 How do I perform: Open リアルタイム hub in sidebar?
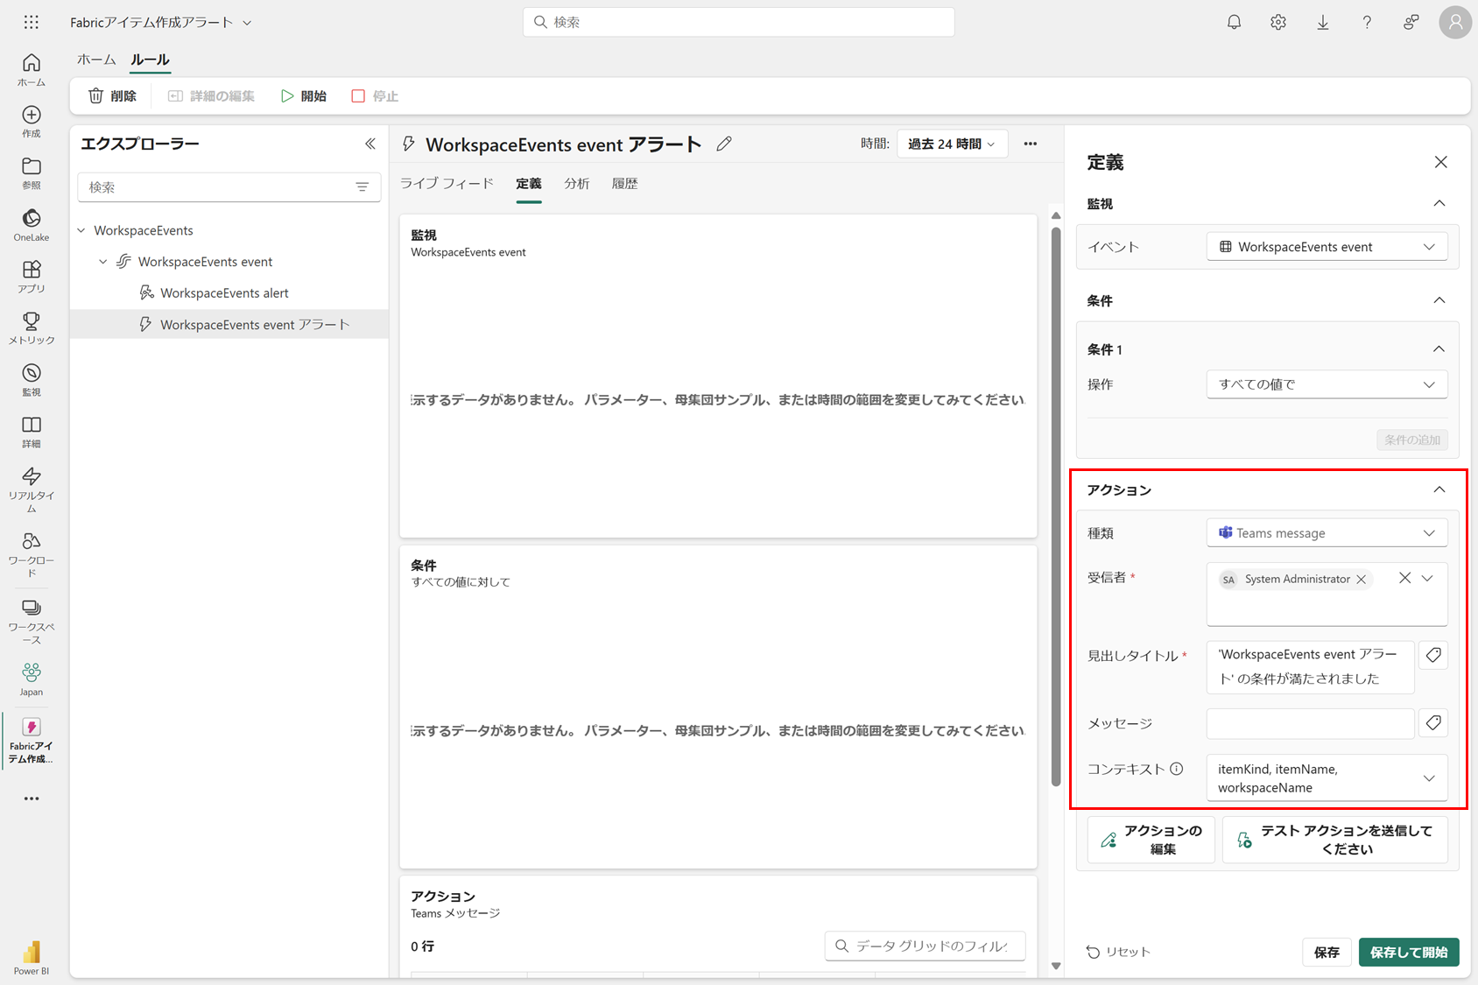(x=32, y=489)
